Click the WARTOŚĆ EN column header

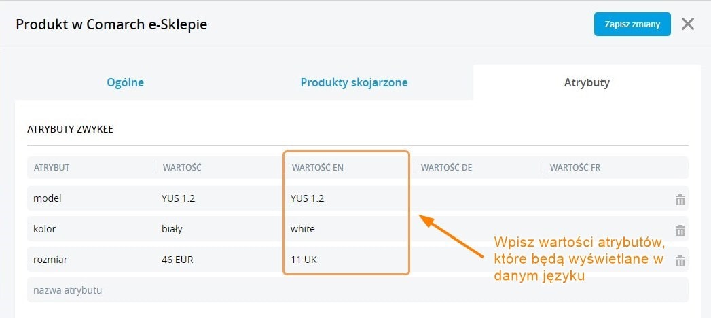(317, 167)
